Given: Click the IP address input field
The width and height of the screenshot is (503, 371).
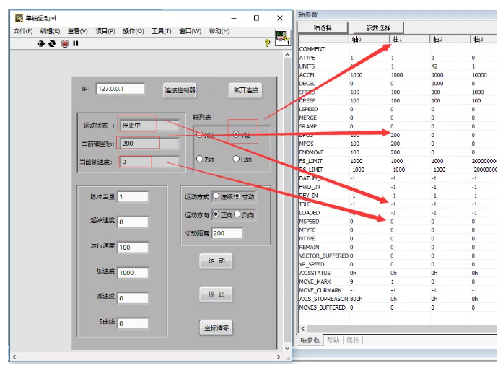Looking at the screenshot, I should [x=120, y=89].
